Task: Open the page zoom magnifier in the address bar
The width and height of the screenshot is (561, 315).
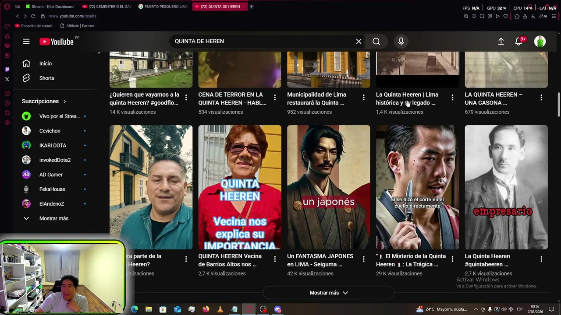Action: pyautogui.click(x=466, y=16)
